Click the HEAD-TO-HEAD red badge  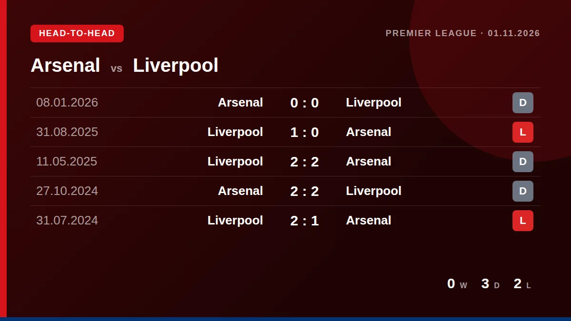pyautogui.click(x=77, y=33)
